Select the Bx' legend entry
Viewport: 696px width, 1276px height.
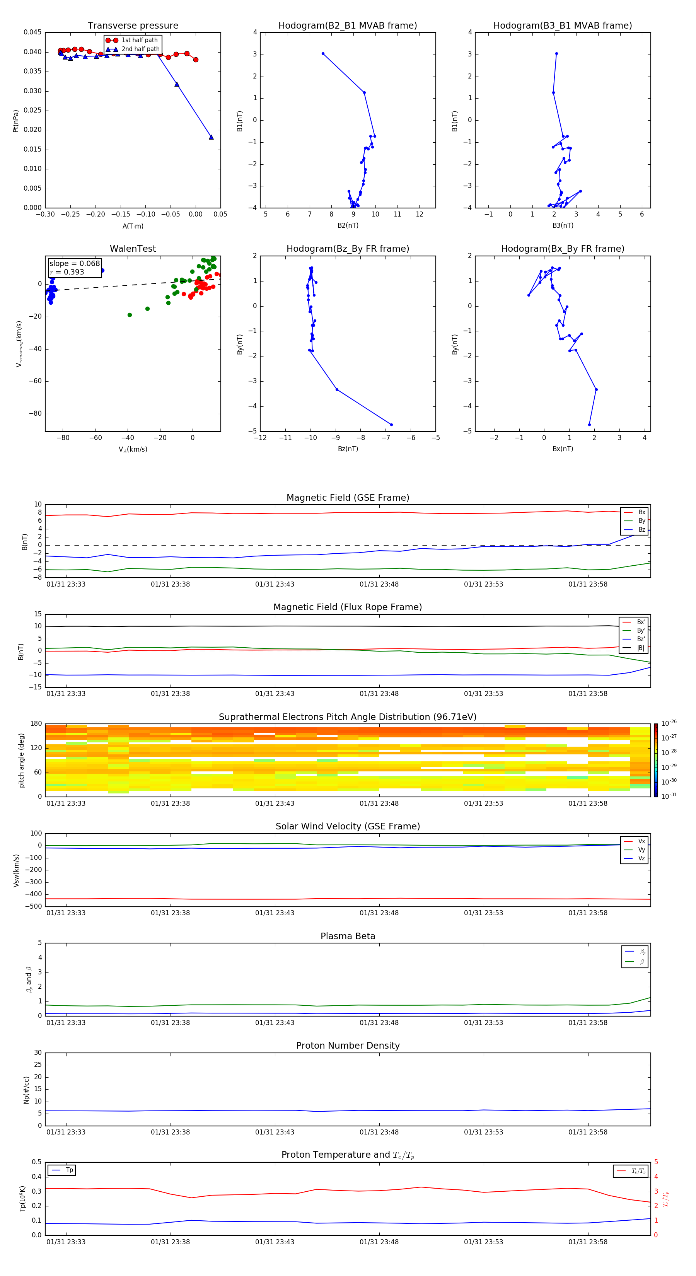(x=634, y=622)
